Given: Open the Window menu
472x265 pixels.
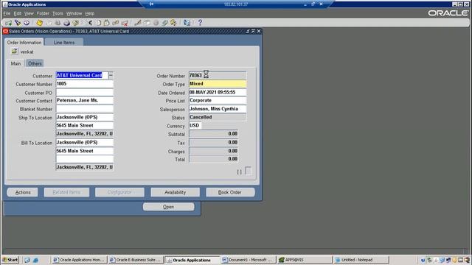Looking at the screenshot, I should pyautogui.click(x=74, y=13).
